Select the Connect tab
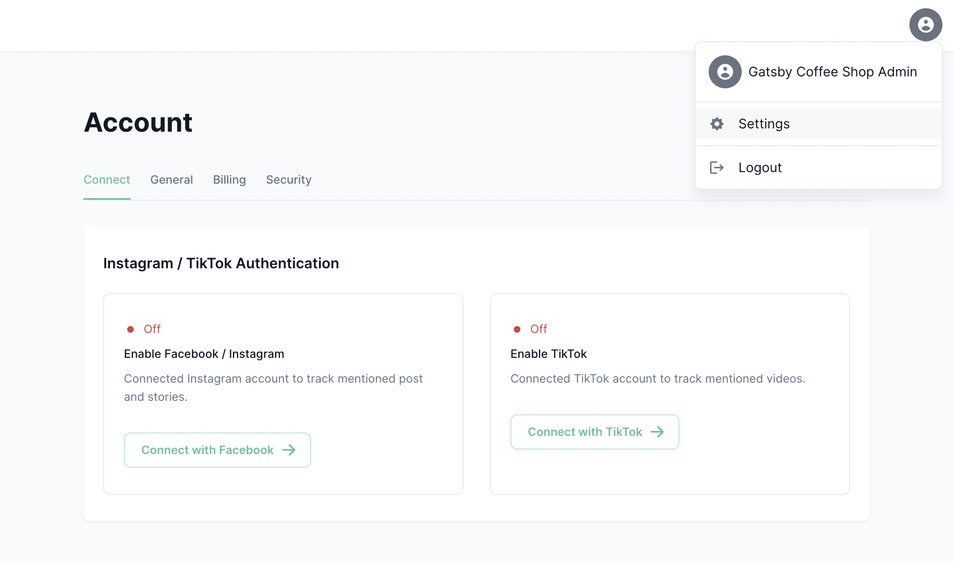Image resolution: width=954 pixels, height=563 pixels. [x=107, y=180]
